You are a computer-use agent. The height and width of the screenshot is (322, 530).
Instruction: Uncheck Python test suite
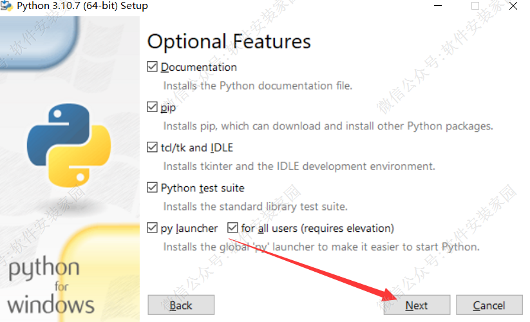[x=153, y=188]
